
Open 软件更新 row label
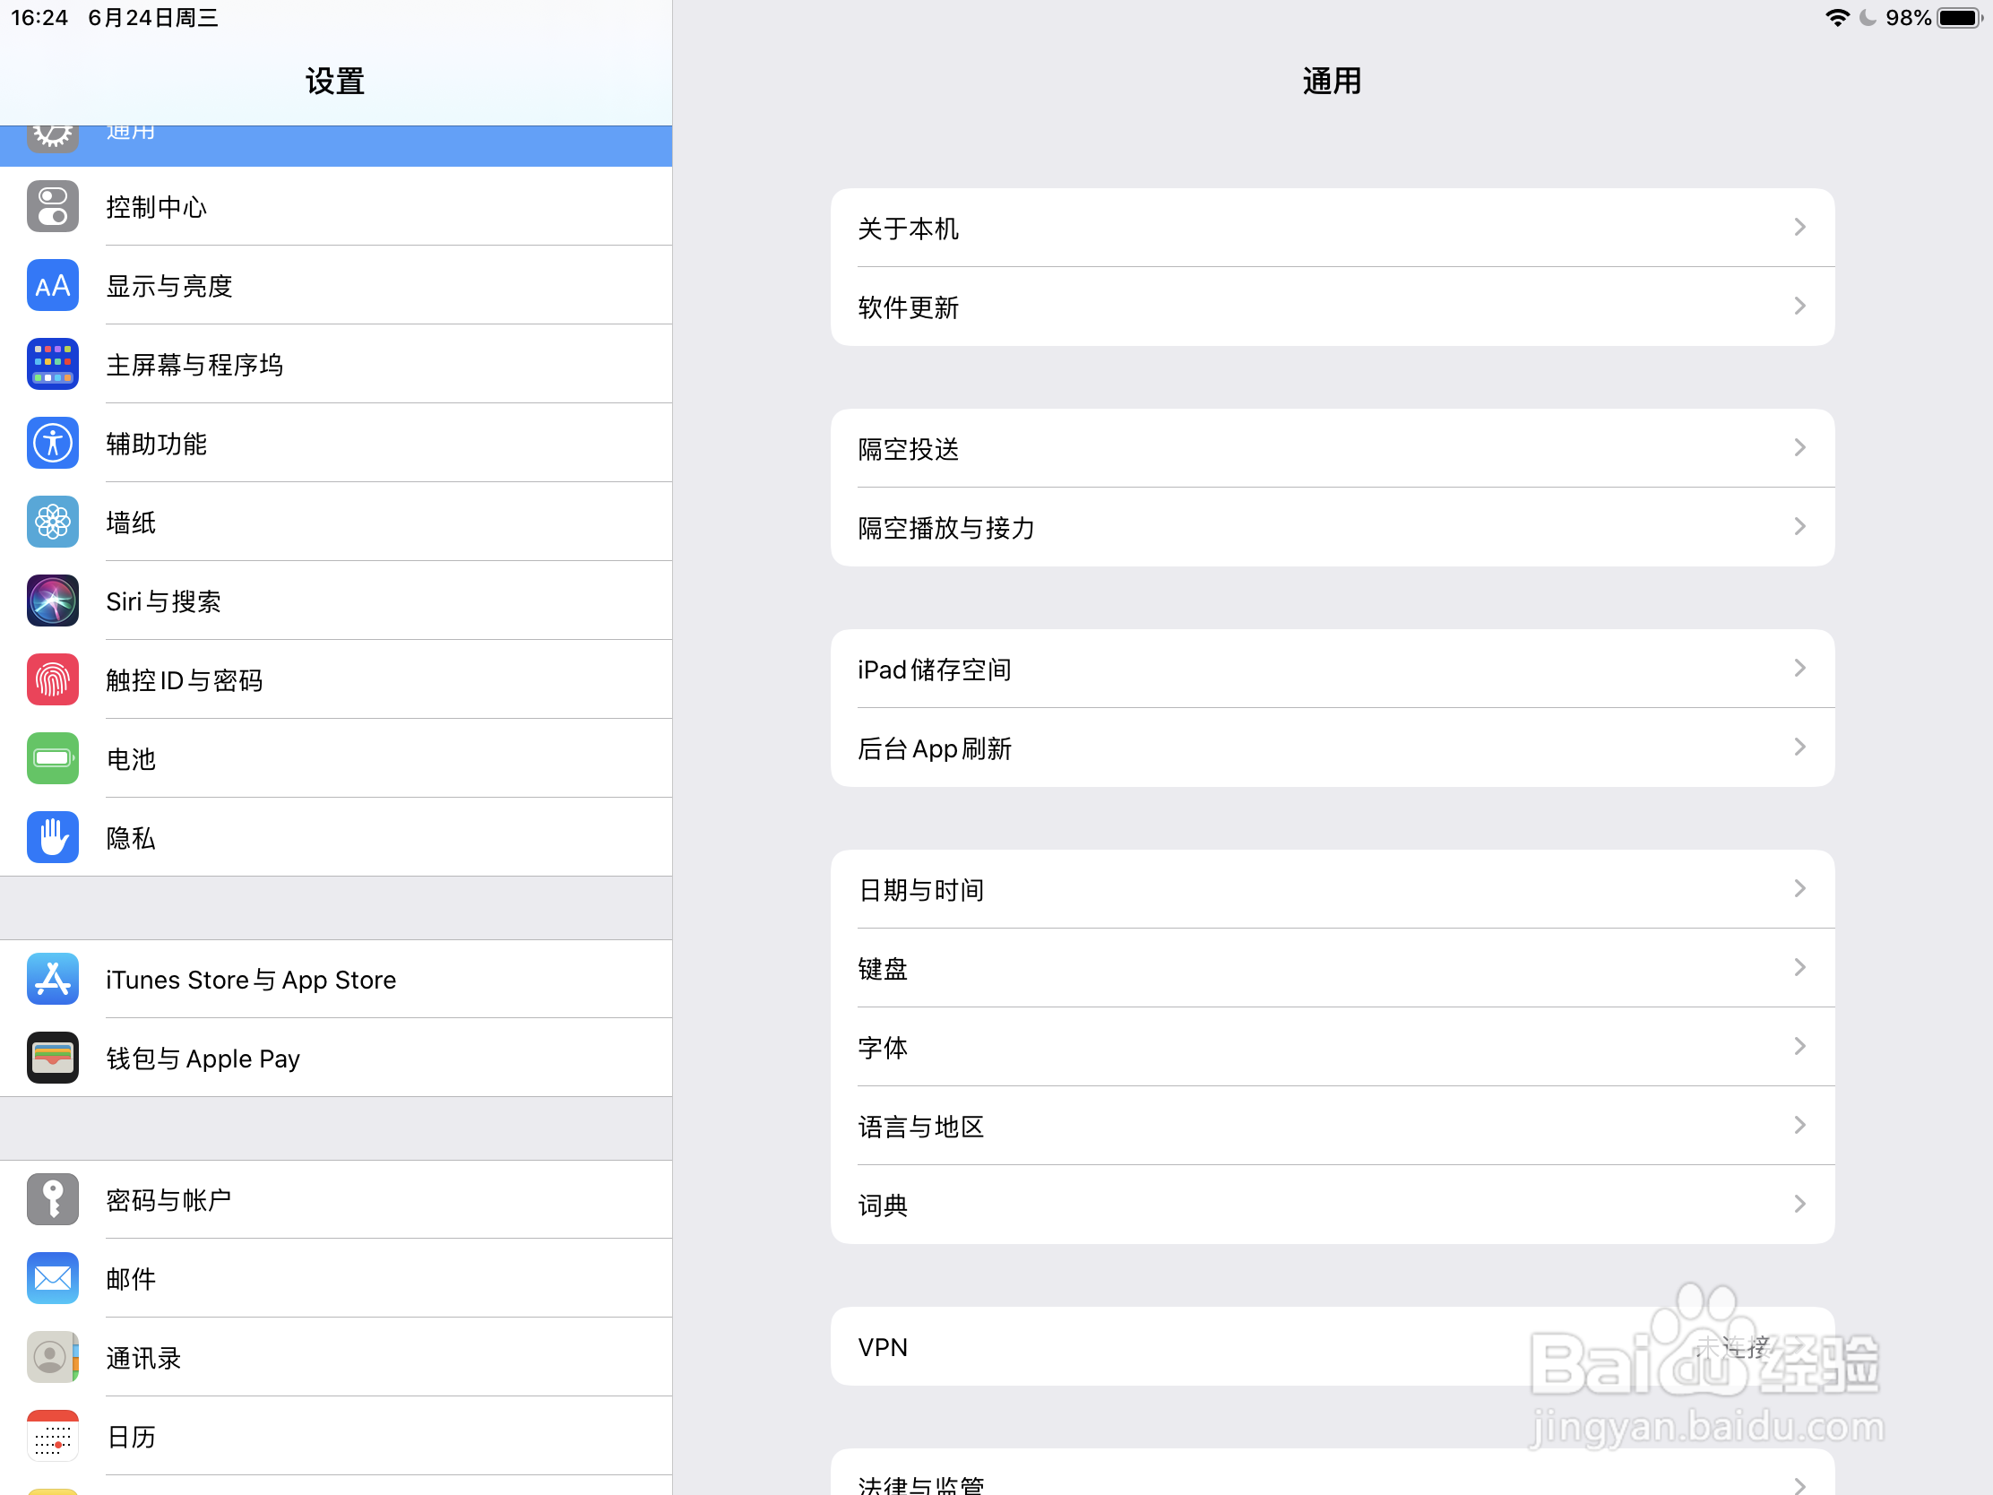point(908,307)
